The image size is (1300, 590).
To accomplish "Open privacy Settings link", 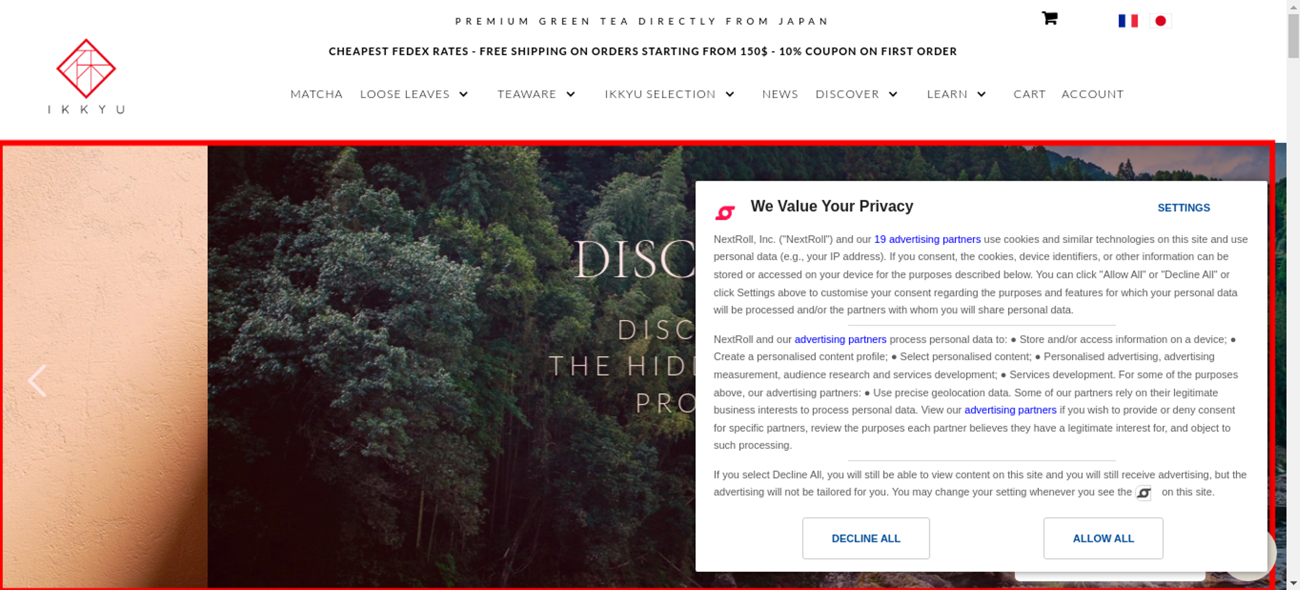I will coord(1184,208).
